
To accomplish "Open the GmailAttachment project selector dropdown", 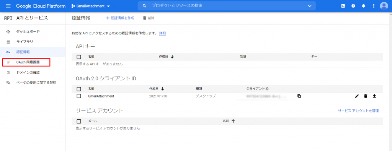I will click(x=90, y=6).
